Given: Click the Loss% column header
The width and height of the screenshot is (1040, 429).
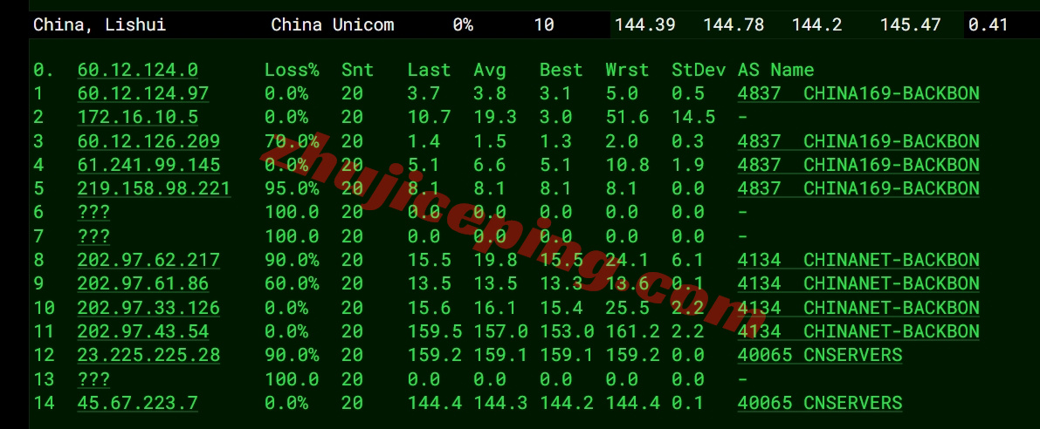Looking at the screenshot, I should (292, 70).
